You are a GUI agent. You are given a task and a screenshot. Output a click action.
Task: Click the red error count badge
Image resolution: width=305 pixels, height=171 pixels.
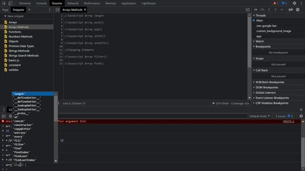coord(275,3)
